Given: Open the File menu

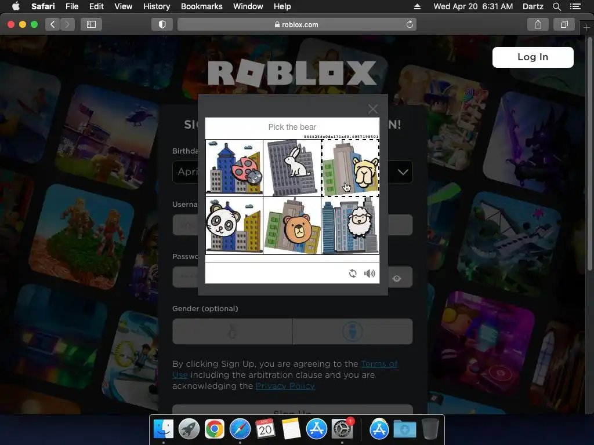Looking at the screenshot, I should pos(71,6).
